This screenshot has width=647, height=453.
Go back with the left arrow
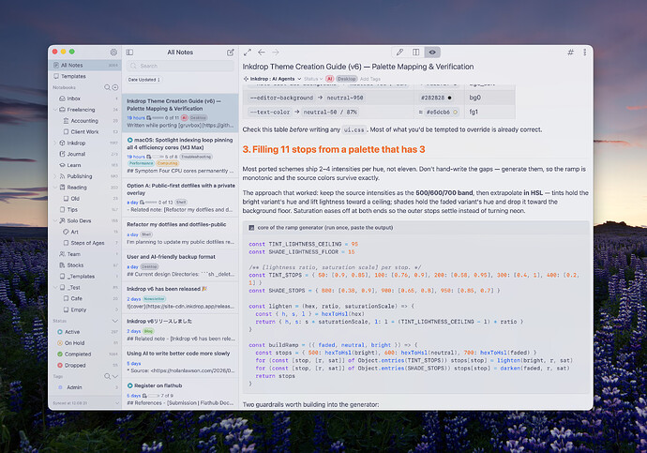pyautogui.click(x=262, y=53)
